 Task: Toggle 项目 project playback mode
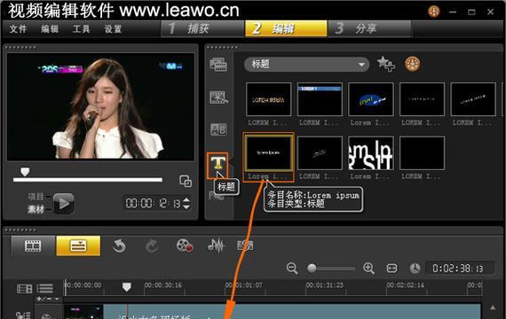[36, 196]
